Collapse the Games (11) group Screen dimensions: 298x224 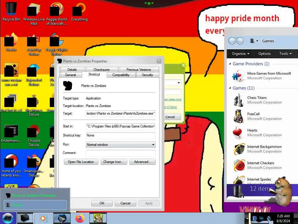(x=230, y=88)
